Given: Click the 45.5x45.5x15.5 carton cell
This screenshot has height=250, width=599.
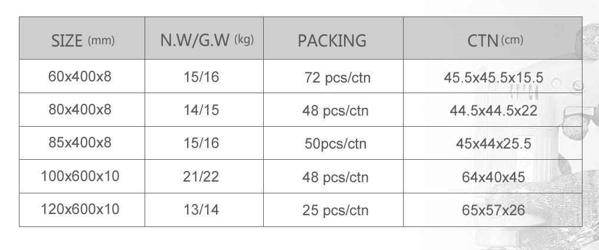Looking at the screenshot, I should 493,76.
